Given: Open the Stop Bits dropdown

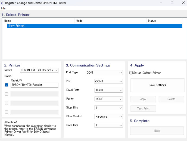Looking at the screenshot, I should (108, 108).
